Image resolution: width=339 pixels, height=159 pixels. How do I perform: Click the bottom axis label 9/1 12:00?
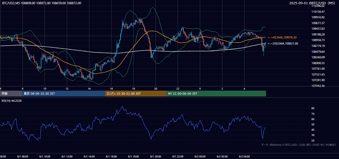click(67, 157)
